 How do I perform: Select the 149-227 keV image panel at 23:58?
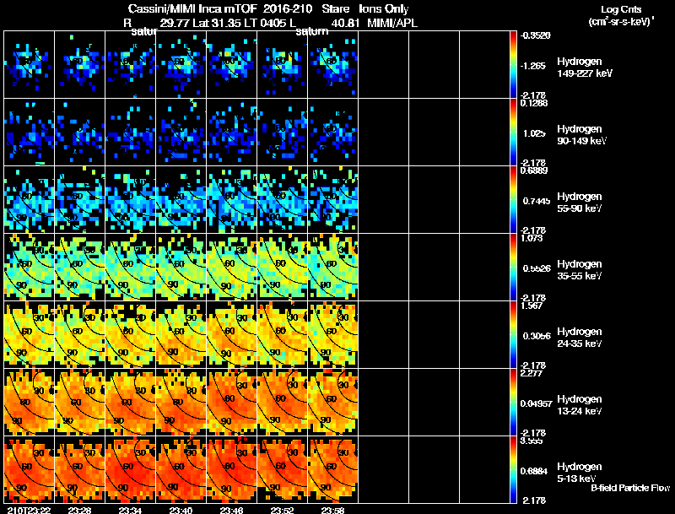pyautogui.click(x=333, y=65)
